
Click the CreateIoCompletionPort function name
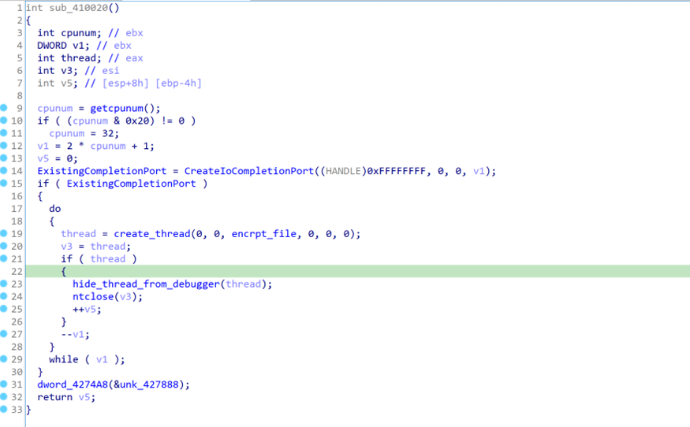coord(252,171)
